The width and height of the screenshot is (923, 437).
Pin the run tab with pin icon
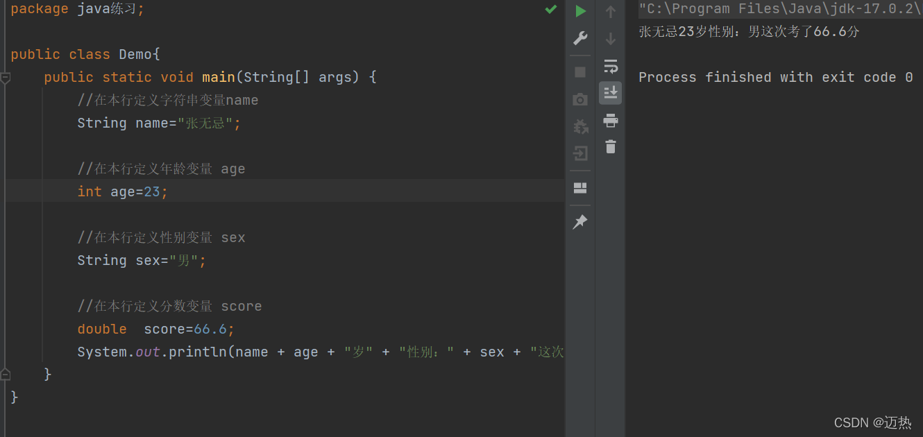[x=581, y=221]
